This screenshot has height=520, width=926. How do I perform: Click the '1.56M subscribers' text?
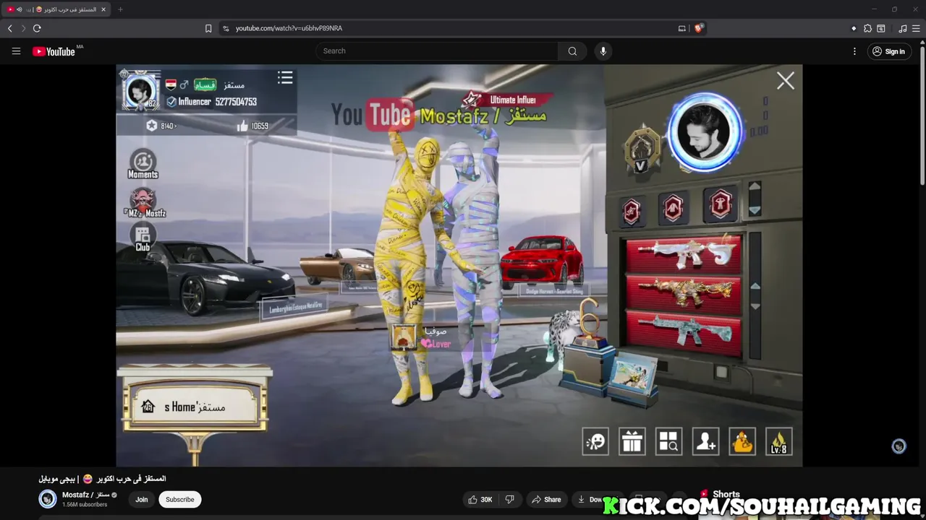click(x=85, y=505)
